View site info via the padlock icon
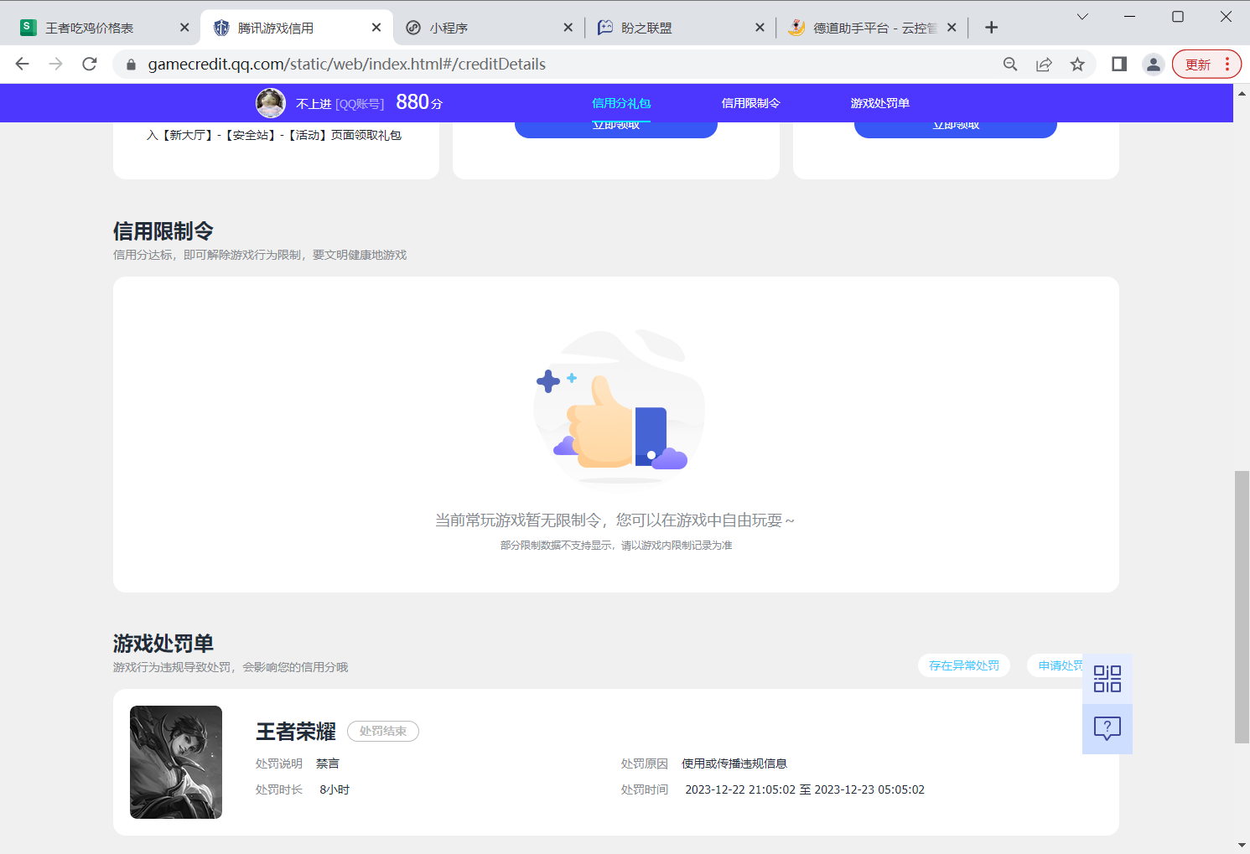Screen dimensions: 1250x854 click(x=131, y=65)
